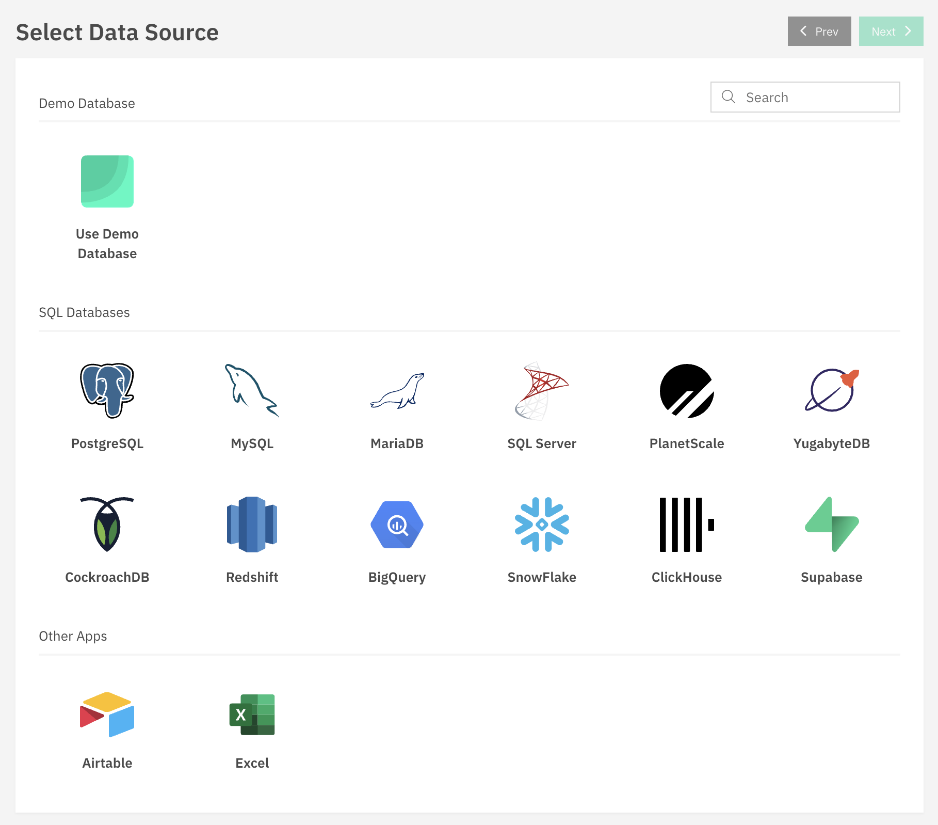
Task: Select the PlanetScale black circle icon
Action: pyautogui.click(x=687, y=391)
